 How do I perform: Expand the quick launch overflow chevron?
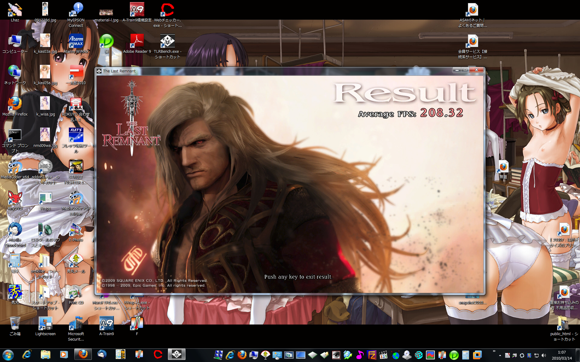pyautogui.click(x=494, y=351)
